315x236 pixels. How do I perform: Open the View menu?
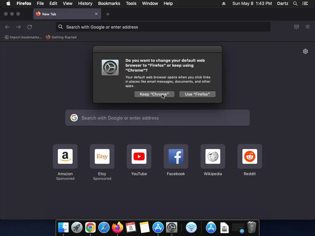67,3
